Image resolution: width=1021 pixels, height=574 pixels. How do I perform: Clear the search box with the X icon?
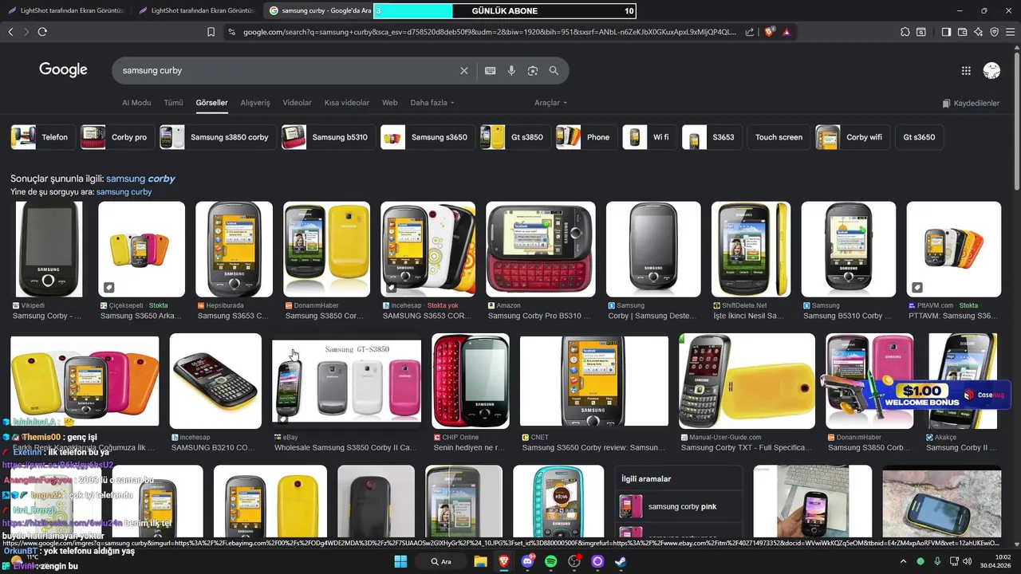coord(464,71)
